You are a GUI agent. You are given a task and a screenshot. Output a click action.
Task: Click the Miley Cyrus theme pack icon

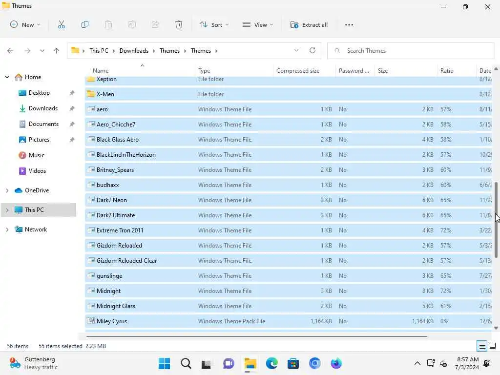tap(91, 321)
